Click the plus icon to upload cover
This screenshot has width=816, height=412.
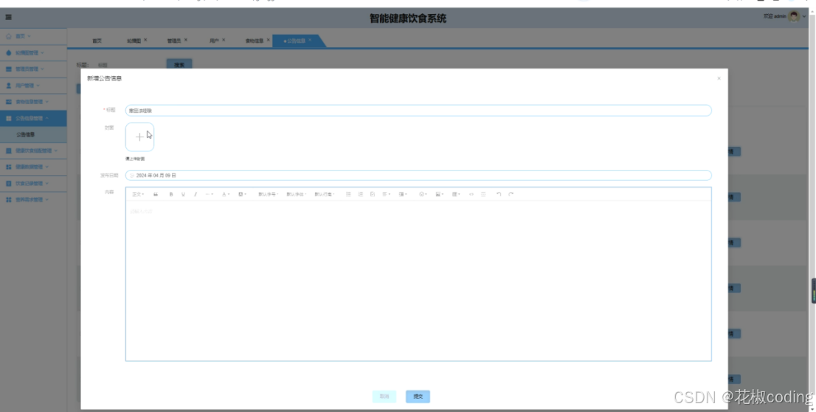click(139, 137)
